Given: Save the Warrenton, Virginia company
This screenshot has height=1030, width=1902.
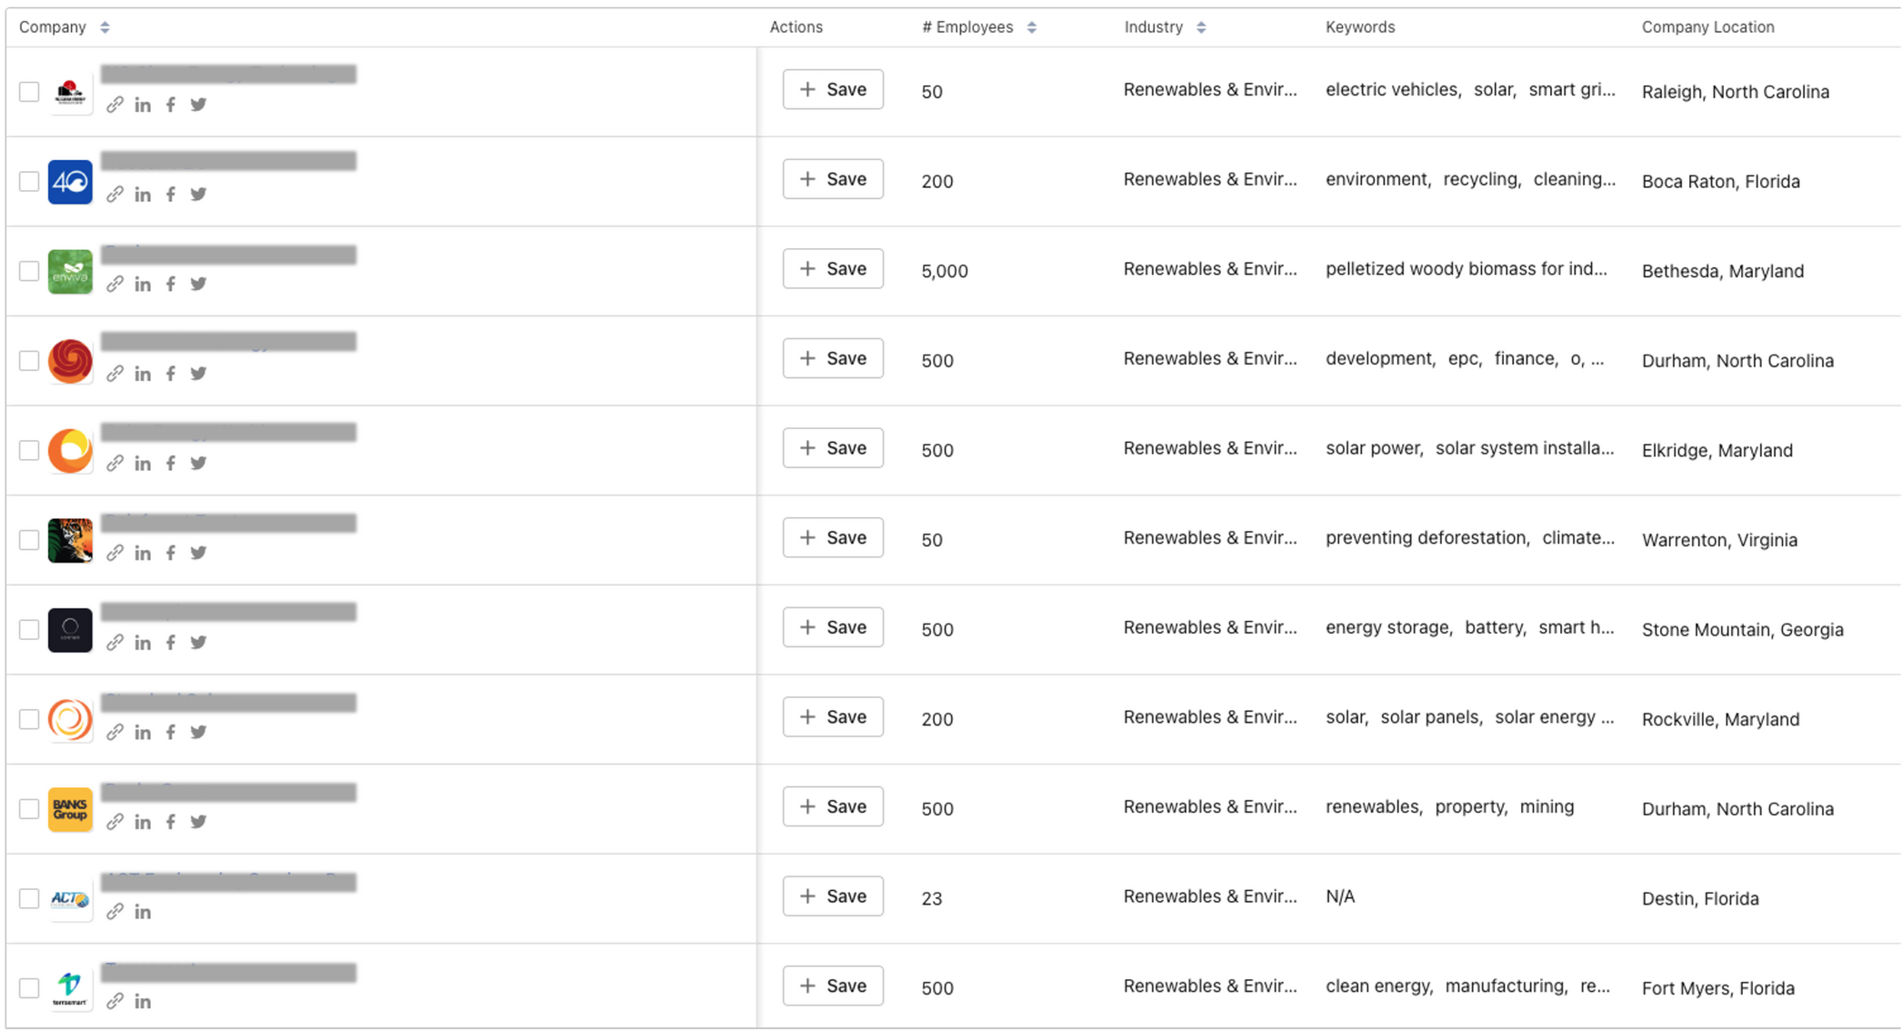Looking at the screenshot, I should 833,538.
